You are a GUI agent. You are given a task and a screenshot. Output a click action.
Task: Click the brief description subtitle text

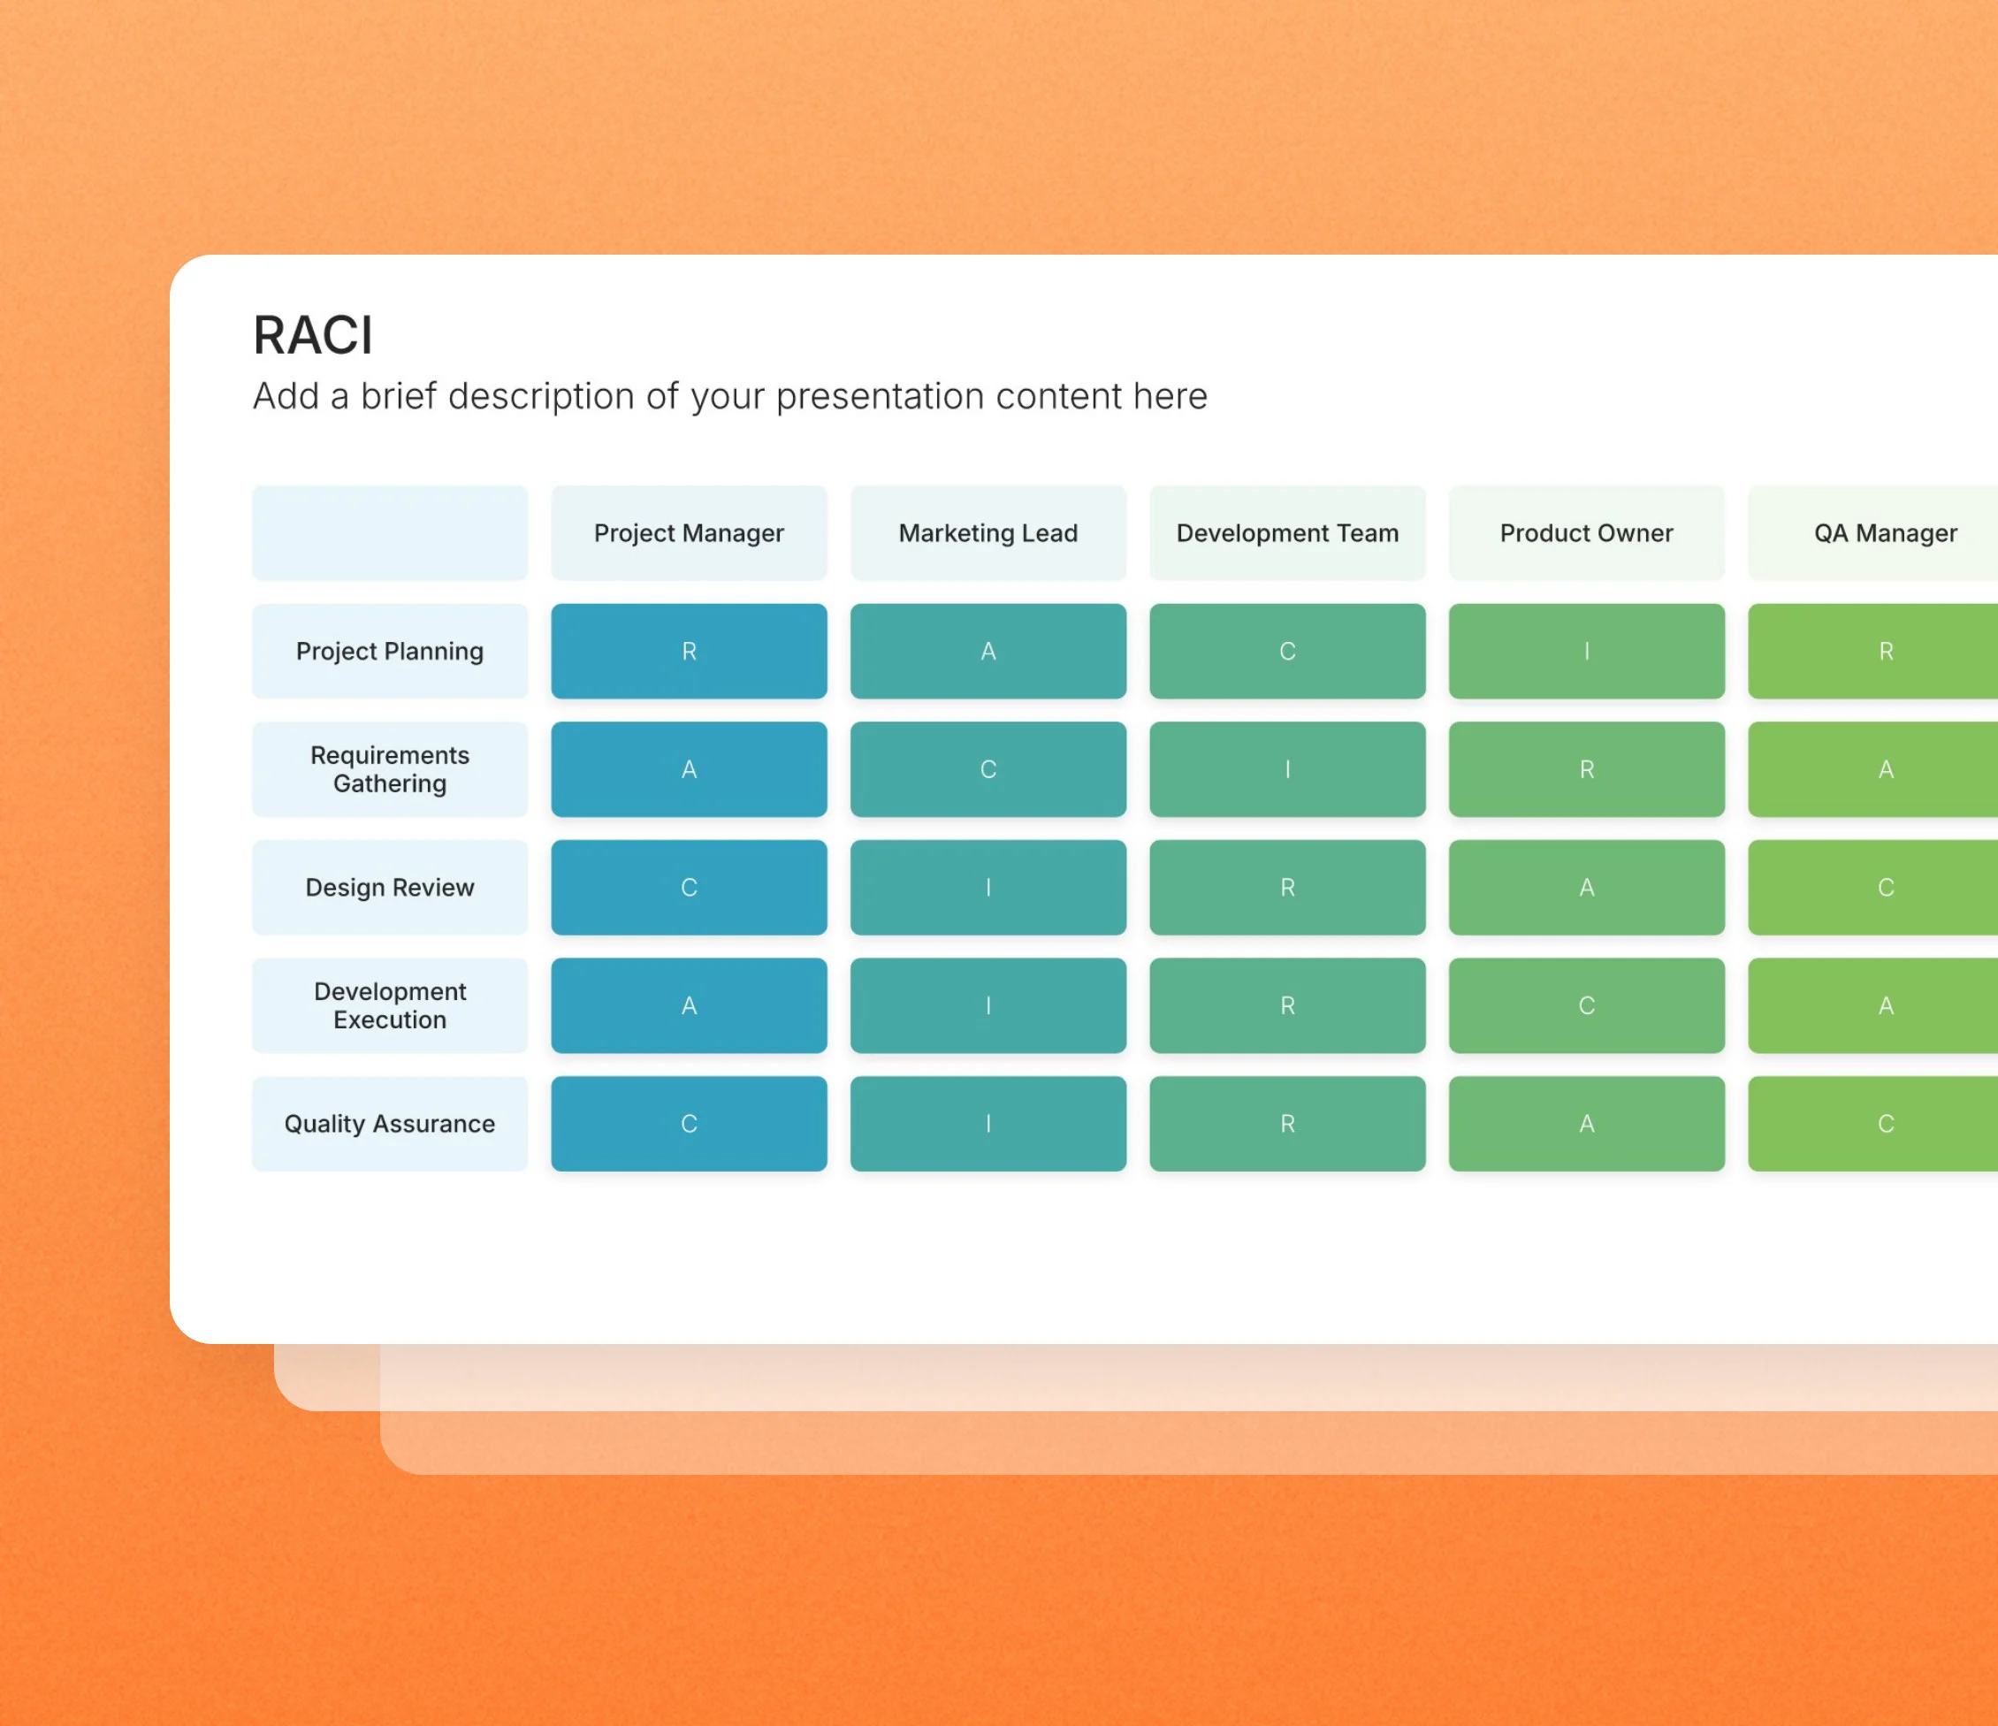pos(730,396)
